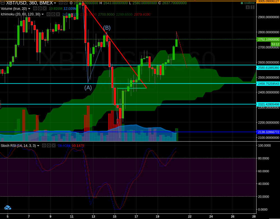Screen dimensions: 280x219
Task: Click the date label 22 on time axis
Action: click(x=190, y=217)
